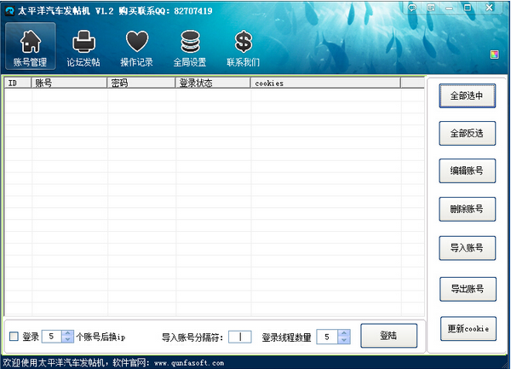
Task: Sort by the ID column header
Action: [18, 84]
